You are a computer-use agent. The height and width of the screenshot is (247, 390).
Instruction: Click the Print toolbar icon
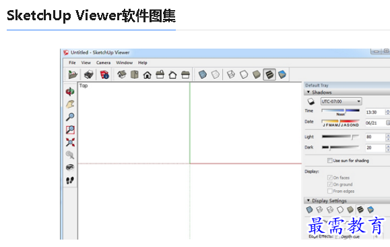(x=88, y=74)
